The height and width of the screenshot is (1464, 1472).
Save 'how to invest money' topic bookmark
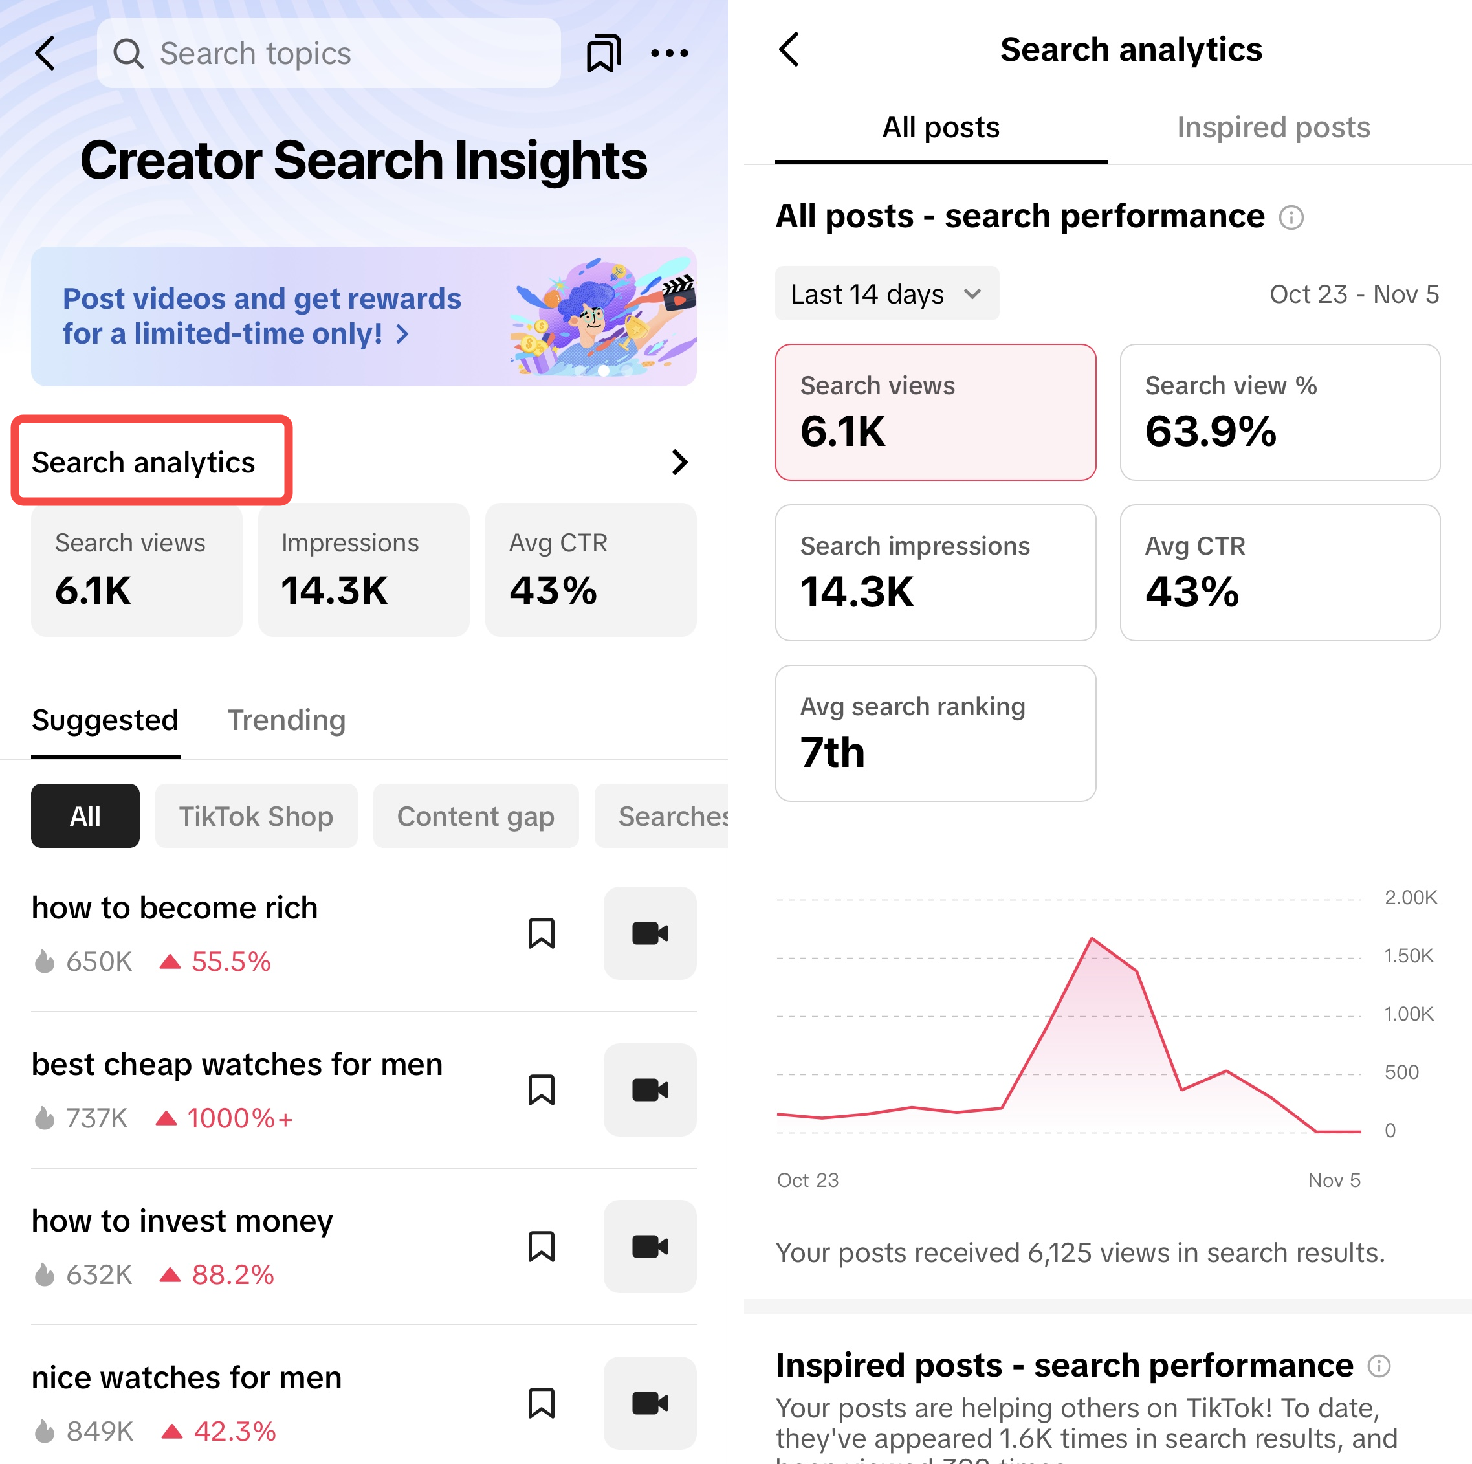pos(541,1247)
